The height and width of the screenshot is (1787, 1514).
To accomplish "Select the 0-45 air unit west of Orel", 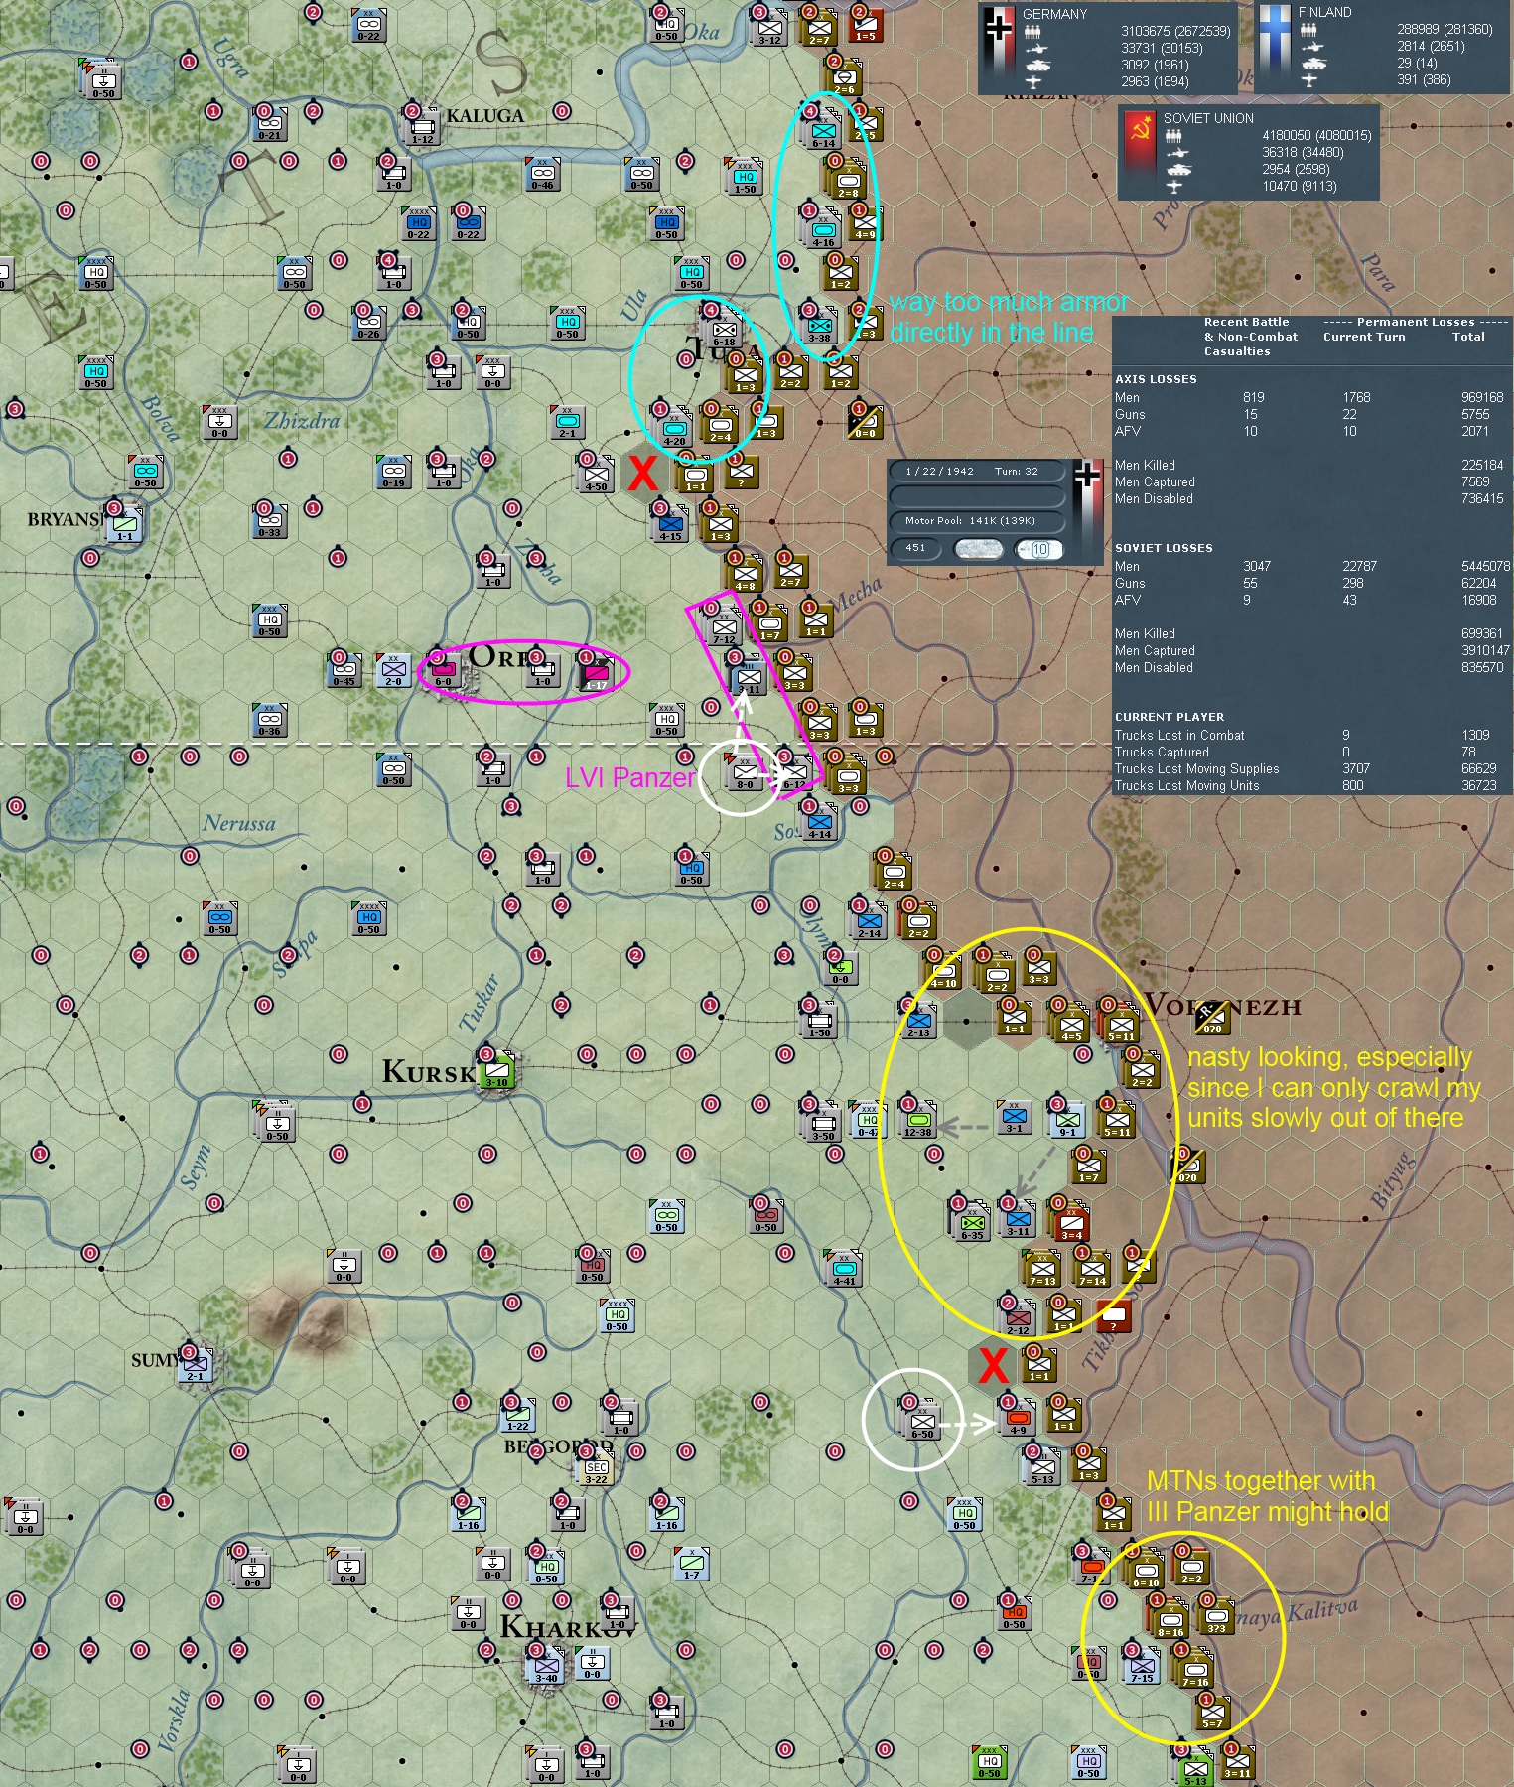I will point(344,668).
